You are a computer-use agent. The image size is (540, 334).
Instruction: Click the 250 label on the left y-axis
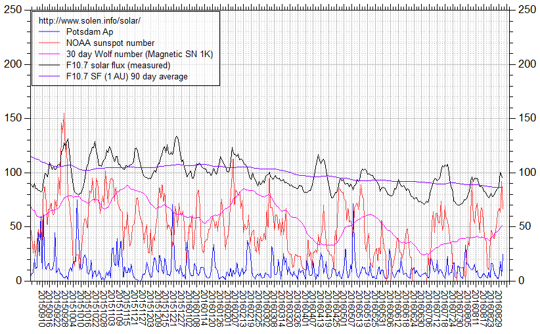[x=13, y=10]
